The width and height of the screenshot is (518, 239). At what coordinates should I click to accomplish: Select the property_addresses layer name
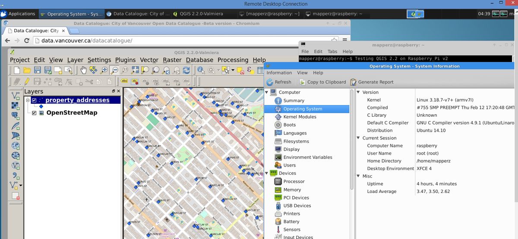pos(77,100)
